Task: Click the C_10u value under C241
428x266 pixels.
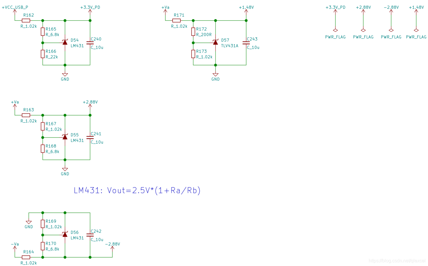Action: point(97,142)
